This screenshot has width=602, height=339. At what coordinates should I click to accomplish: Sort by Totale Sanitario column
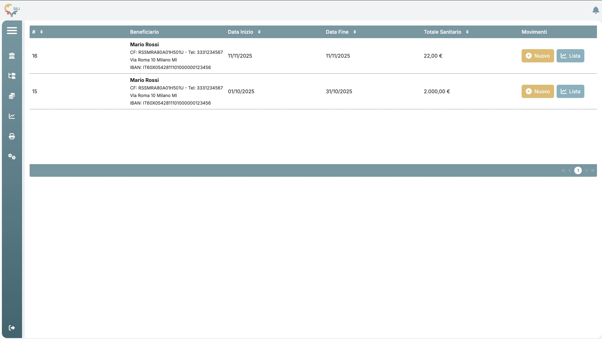(467, 32)
